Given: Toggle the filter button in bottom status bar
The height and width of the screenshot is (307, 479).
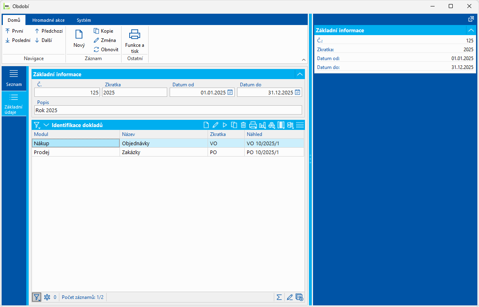Looking at the screenshot, I should pyautogui.click(x=37, y=297).
